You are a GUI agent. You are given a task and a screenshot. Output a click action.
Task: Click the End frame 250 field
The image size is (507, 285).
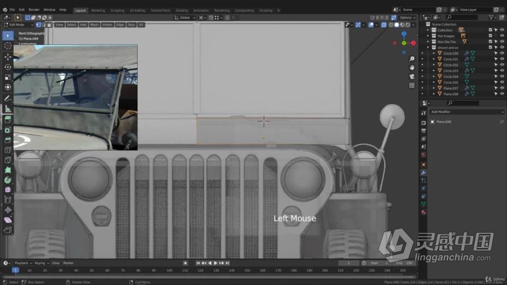pos(405,263)
